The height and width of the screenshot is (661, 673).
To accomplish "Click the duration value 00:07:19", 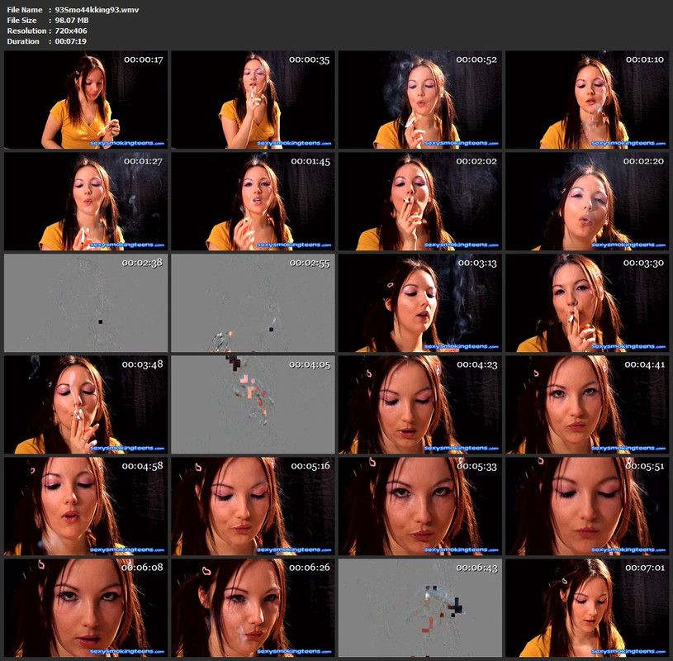I will (70, 41).
